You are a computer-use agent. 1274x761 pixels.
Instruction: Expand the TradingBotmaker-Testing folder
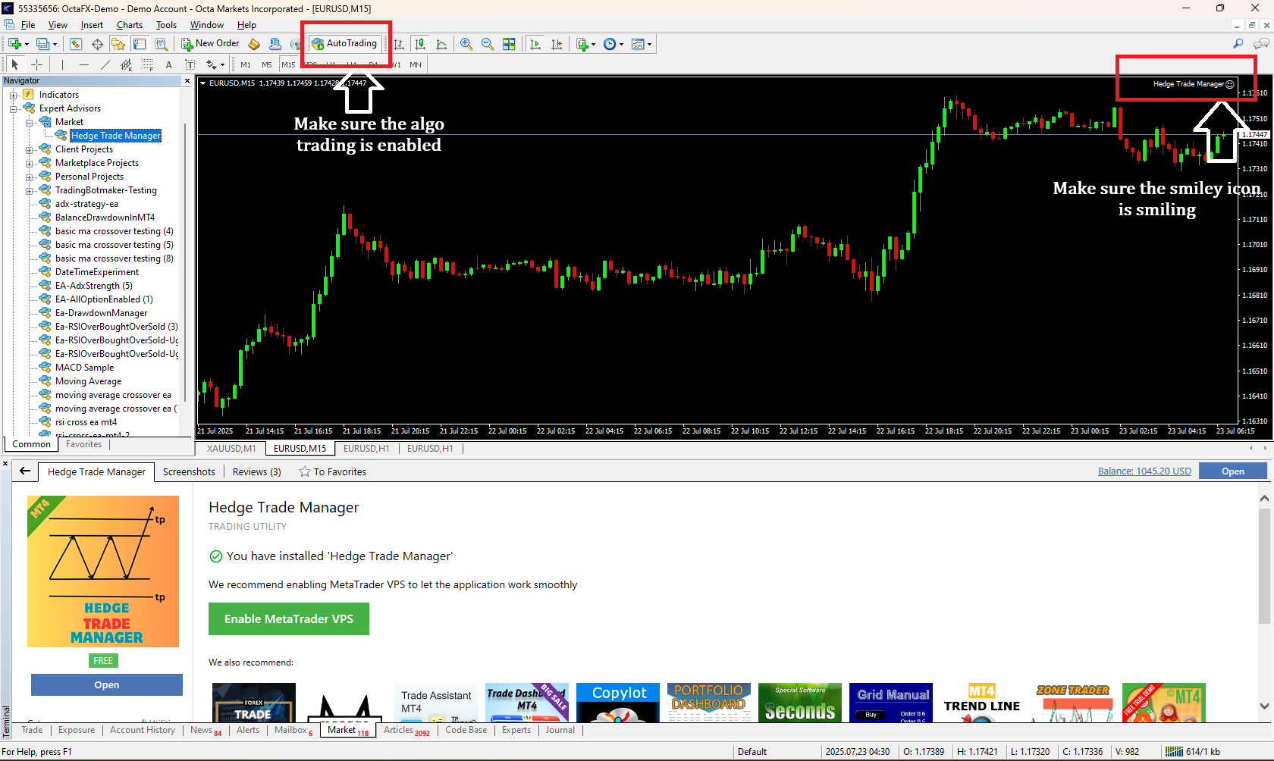tap(30, 190)
